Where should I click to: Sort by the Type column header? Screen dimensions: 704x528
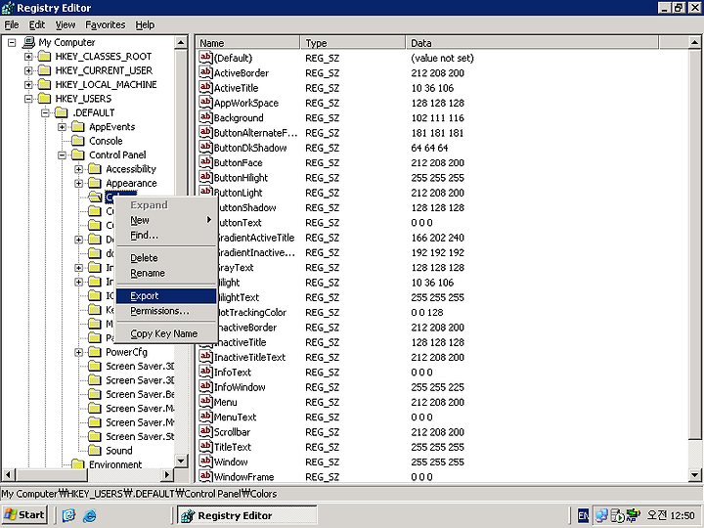353,43
